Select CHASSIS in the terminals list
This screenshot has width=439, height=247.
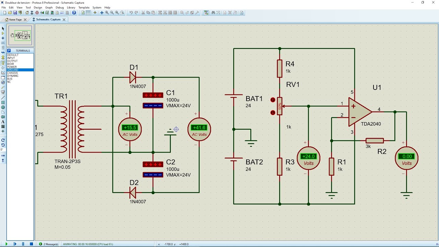point(20,73)
